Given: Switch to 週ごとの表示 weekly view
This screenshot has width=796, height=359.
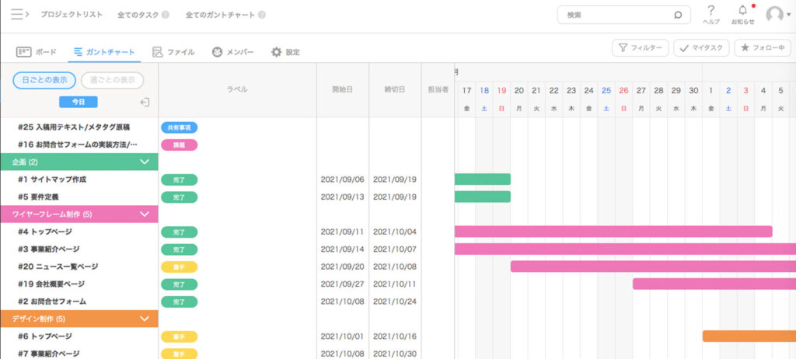Looking at the screenshot, I should click(x=112, y=80).
